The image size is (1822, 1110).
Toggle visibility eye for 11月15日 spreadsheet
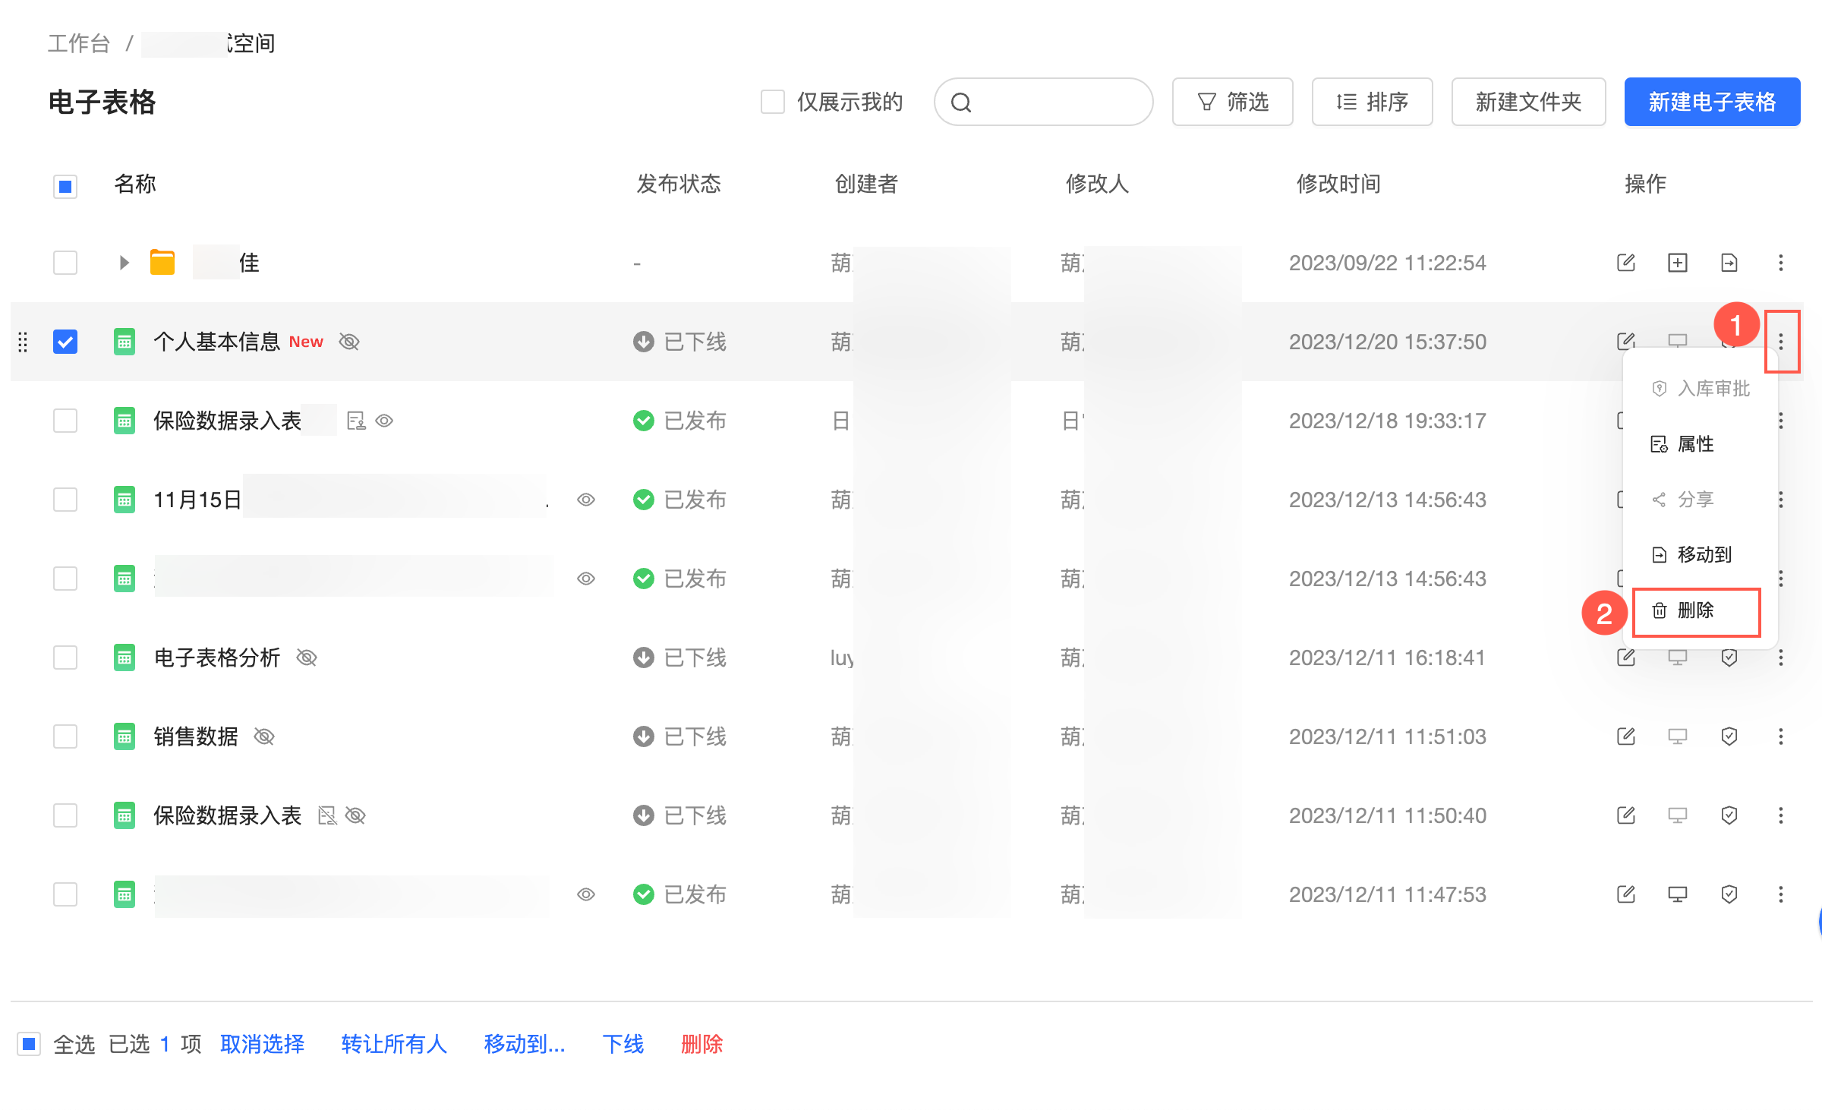585,500
